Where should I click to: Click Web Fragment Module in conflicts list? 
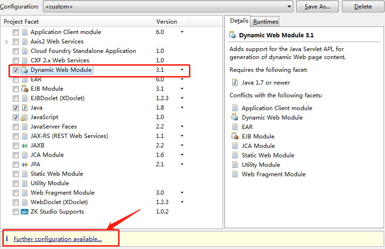pos(274,174)
